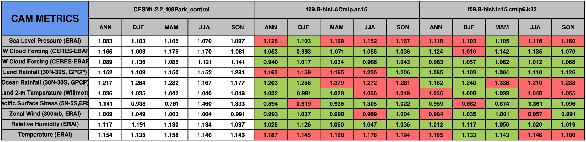Click the green cell showing 0.940
Screen dimensions: 586x142
[270, 62]
